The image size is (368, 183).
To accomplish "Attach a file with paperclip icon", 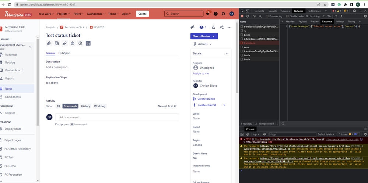I will [49, 43].
